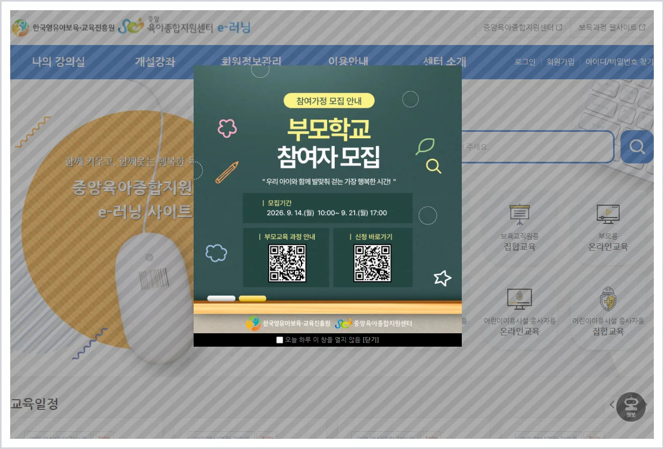The height and width of the screenshot is (449, 664).
Task: Launch the 챗봇 robot icon
Action: coord(631,407)
